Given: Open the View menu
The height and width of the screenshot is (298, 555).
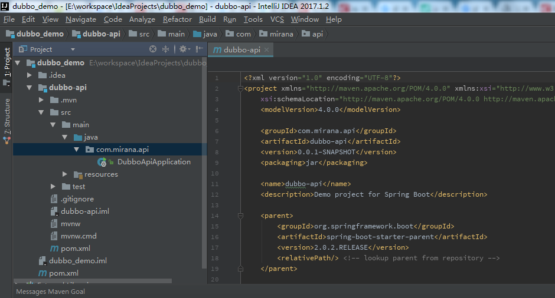Looking at the screenshot, I should pos(50,19).
